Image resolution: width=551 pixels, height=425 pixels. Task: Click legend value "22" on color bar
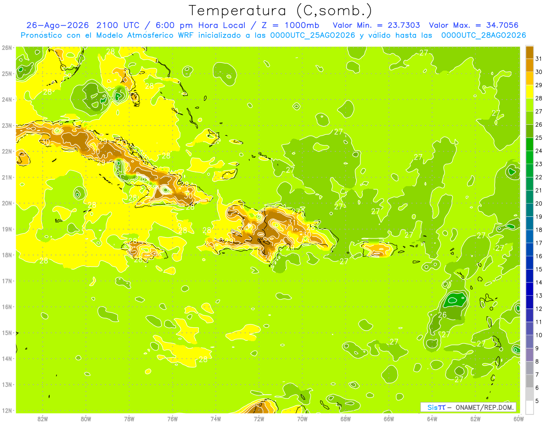point(539,177)
